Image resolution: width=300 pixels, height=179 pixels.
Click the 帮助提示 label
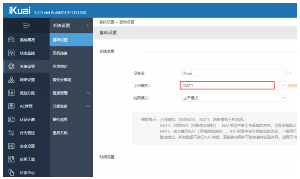tap(149, 120)
